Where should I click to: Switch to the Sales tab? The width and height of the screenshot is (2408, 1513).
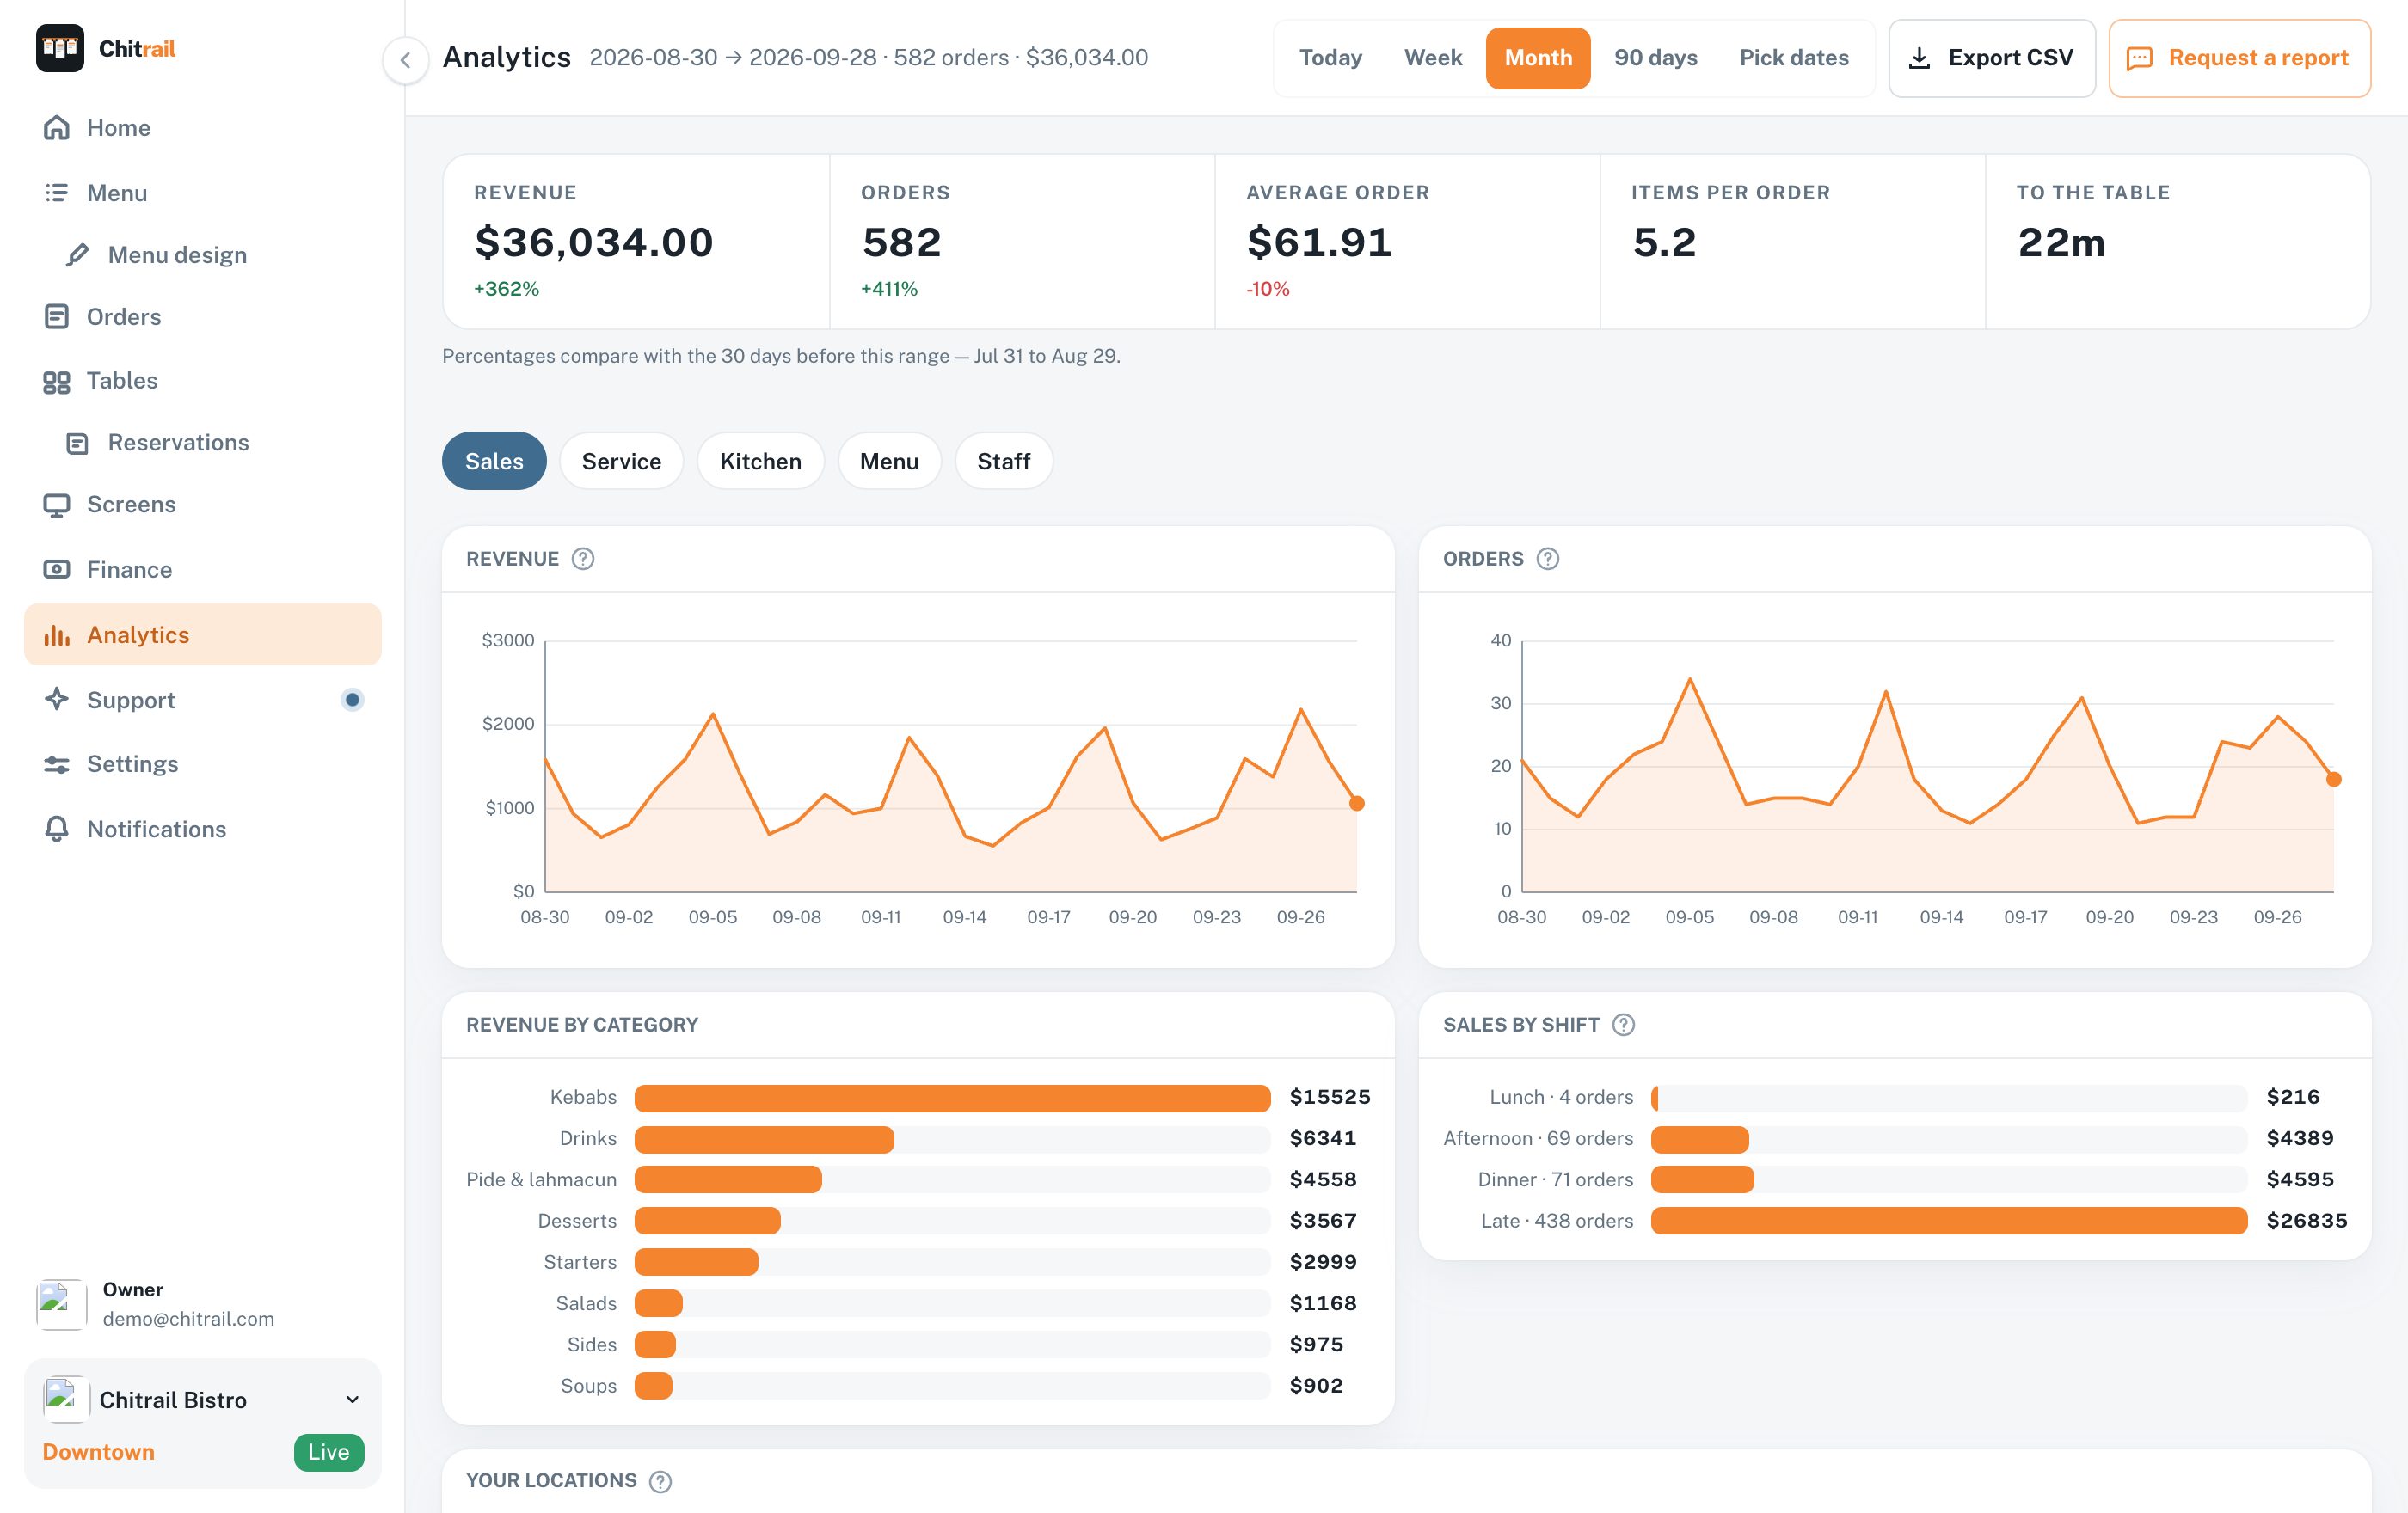pos(494,462)
